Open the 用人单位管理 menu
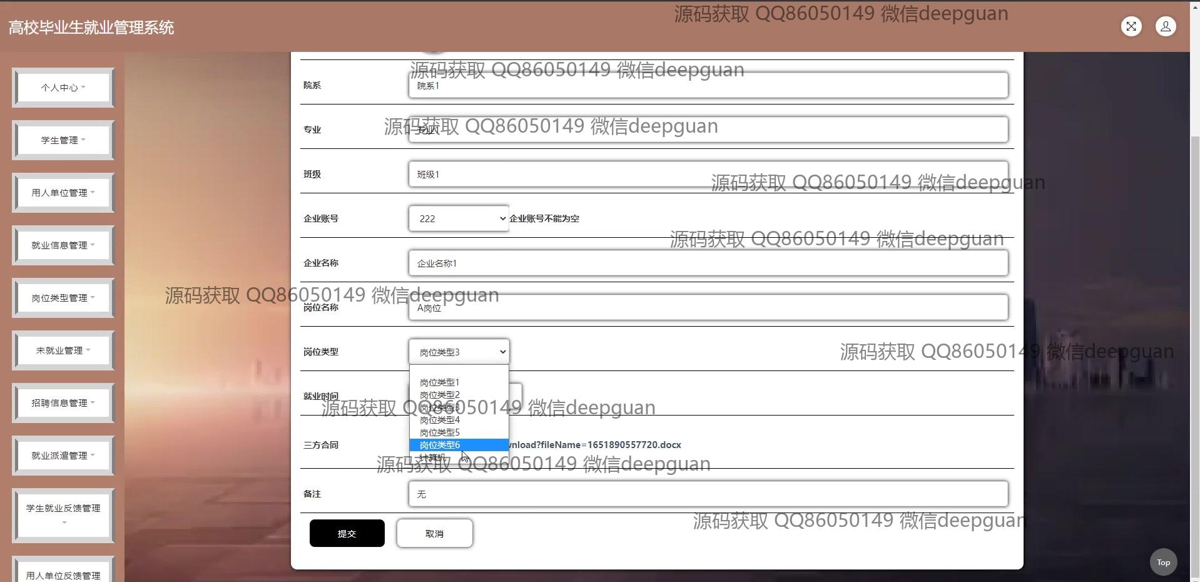This screenshot has width=1200, height=582. pos(63,193)
